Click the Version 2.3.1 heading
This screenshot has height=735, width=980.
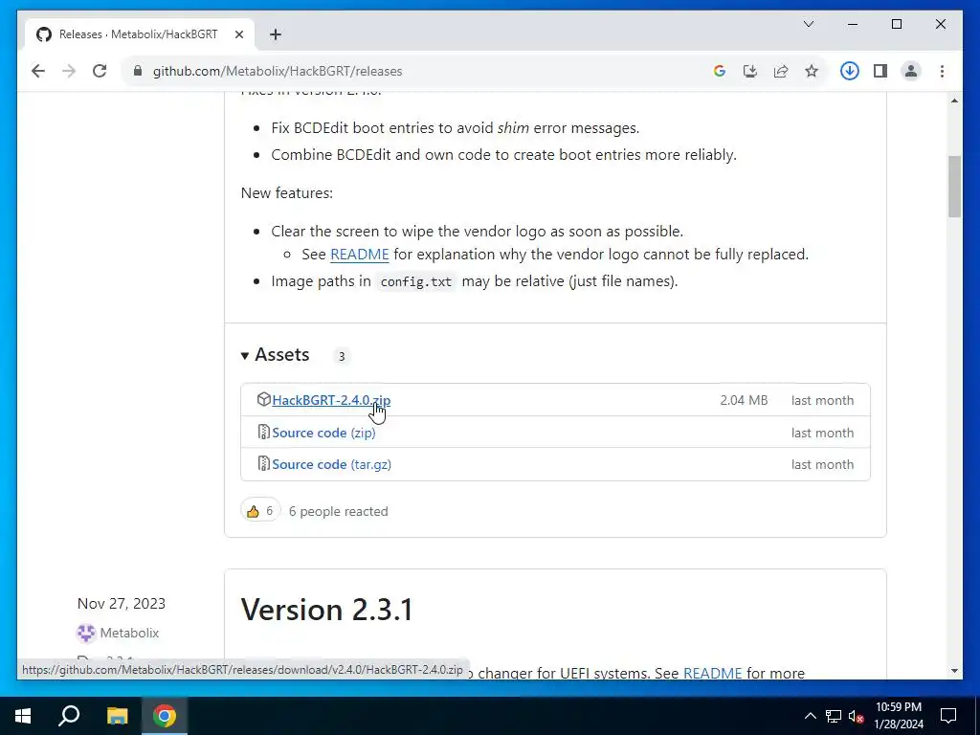click(x=327, y=610)
